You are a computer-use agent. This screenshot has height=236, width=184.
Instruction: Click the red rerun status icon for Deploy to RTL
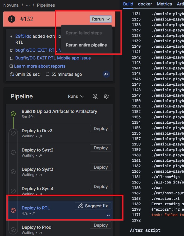point(13,210)
